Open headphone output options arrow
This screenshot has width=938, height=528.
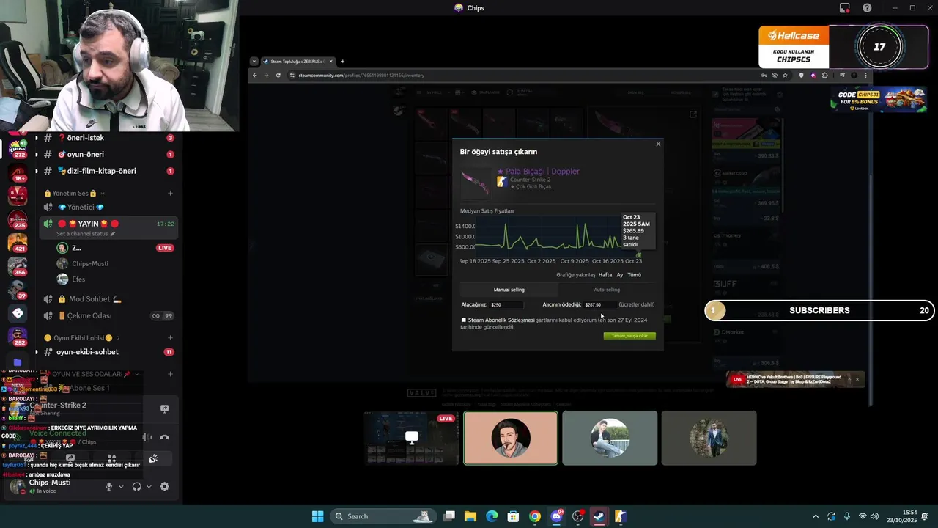149,486
